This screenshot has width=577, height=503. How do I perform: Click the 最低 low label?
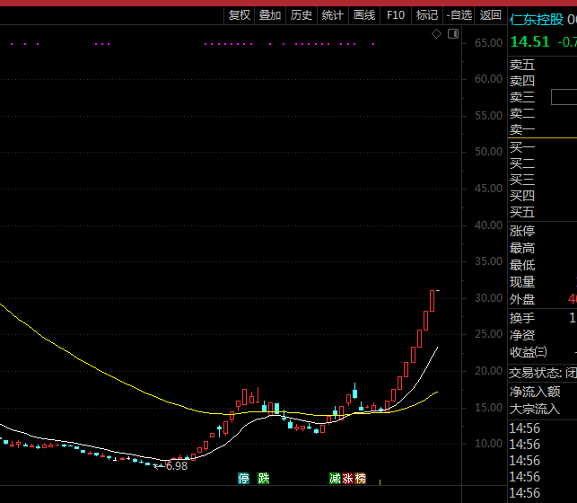tap(522, 265)
